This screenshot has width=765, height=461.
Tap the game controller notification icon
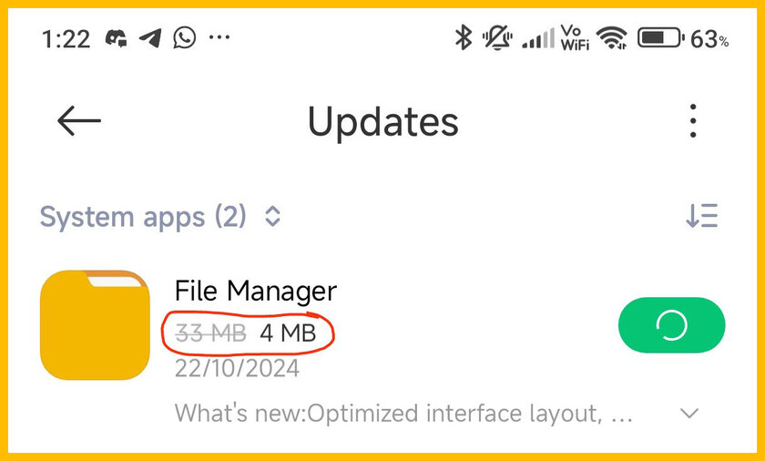pos(117,38)
